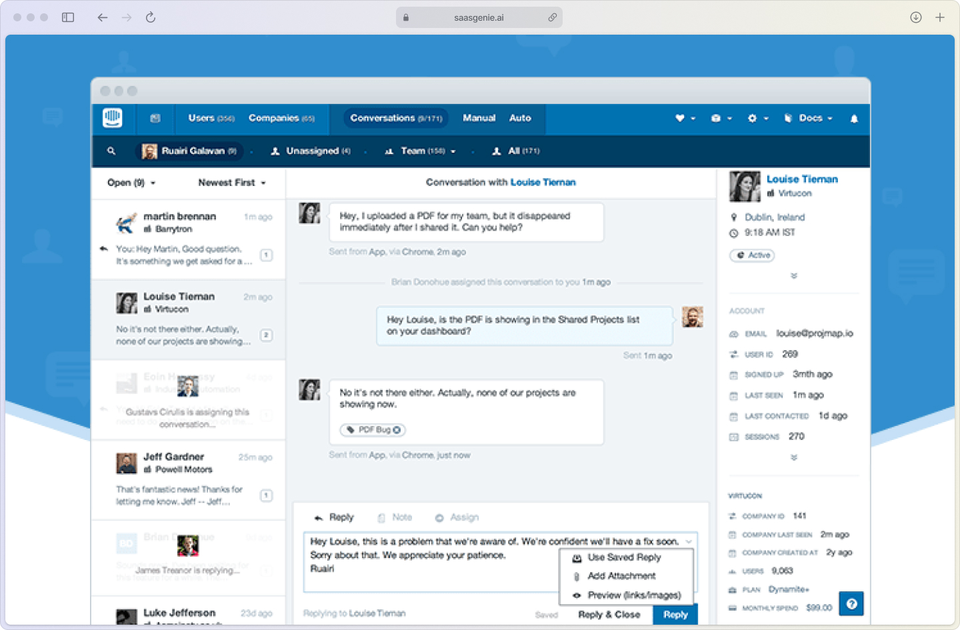Expand the account details chevron below Active badge
This screenshot has width=960, height=630.
click(793, 275)
